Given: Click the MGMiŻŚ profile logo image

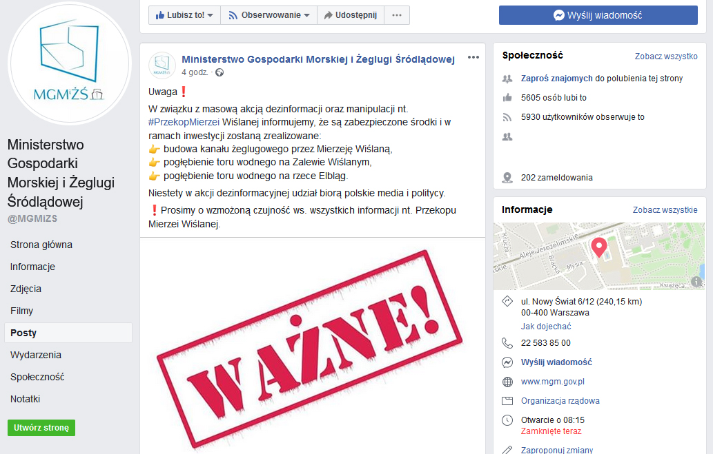Looking at the screenshot, I should [70, 63].
